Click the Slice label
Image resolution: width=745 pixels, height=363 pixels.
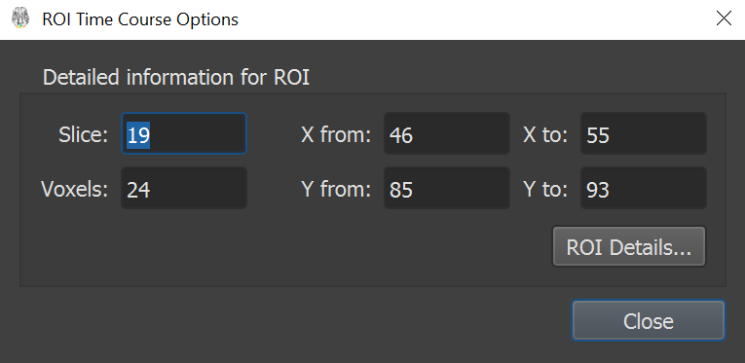coord(84,134)
